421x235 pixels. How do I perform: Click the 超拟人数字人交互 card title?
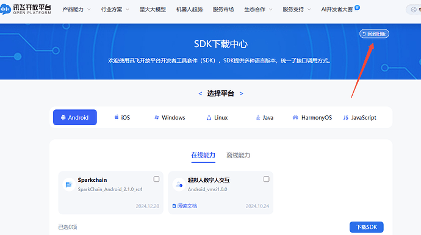pyautogui.click(x=209, y=180)
